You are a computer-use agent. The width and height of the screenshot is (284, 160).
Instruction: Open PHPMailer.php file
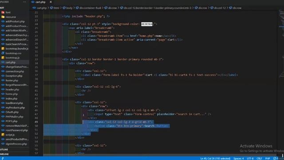pos(15,116)
